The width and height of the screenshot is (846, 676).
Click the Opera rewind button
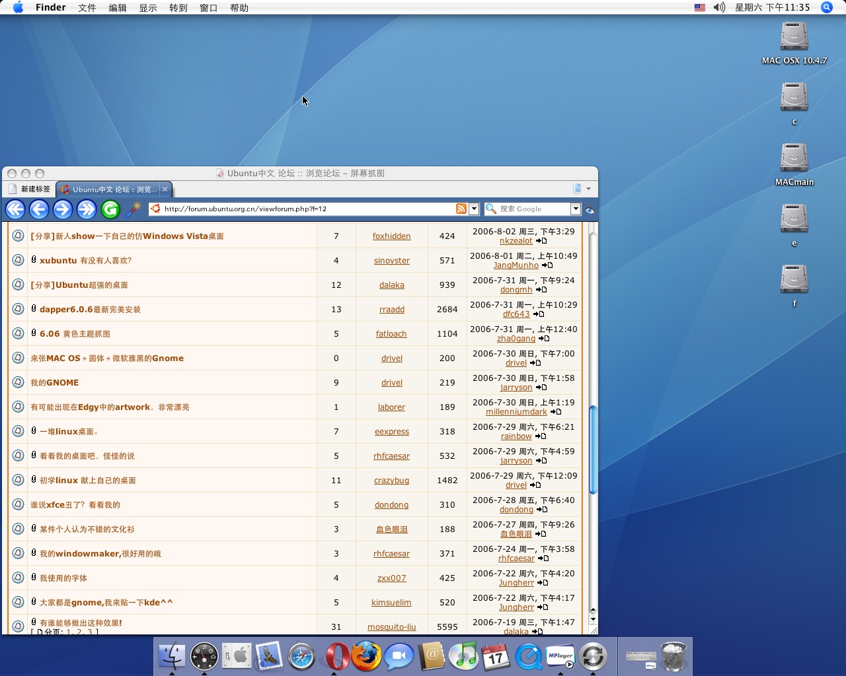pos(15,209)
